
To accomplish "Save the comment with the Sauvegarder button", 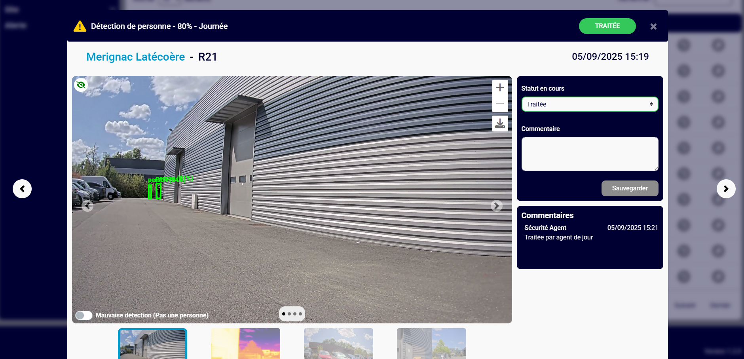I will click(x=630, y=188).
